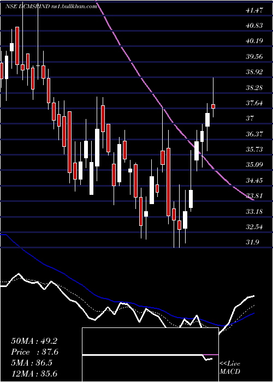The height and width of the screenshot is (382, 273).
Task: Click the 50MA : 49.2 reading
Action: pyautogui.click(x=34, y=341)
